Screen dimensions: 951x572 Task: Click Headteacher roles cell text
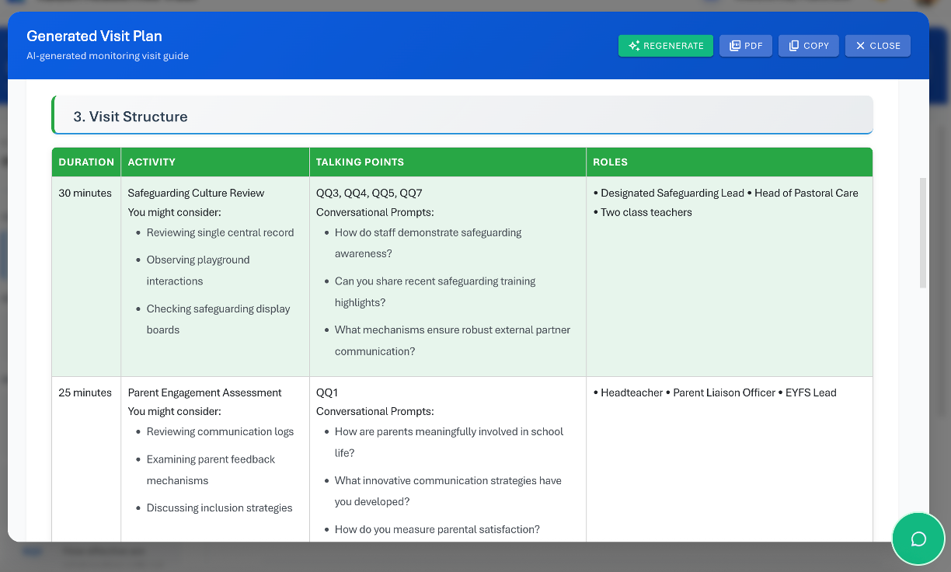632,392
